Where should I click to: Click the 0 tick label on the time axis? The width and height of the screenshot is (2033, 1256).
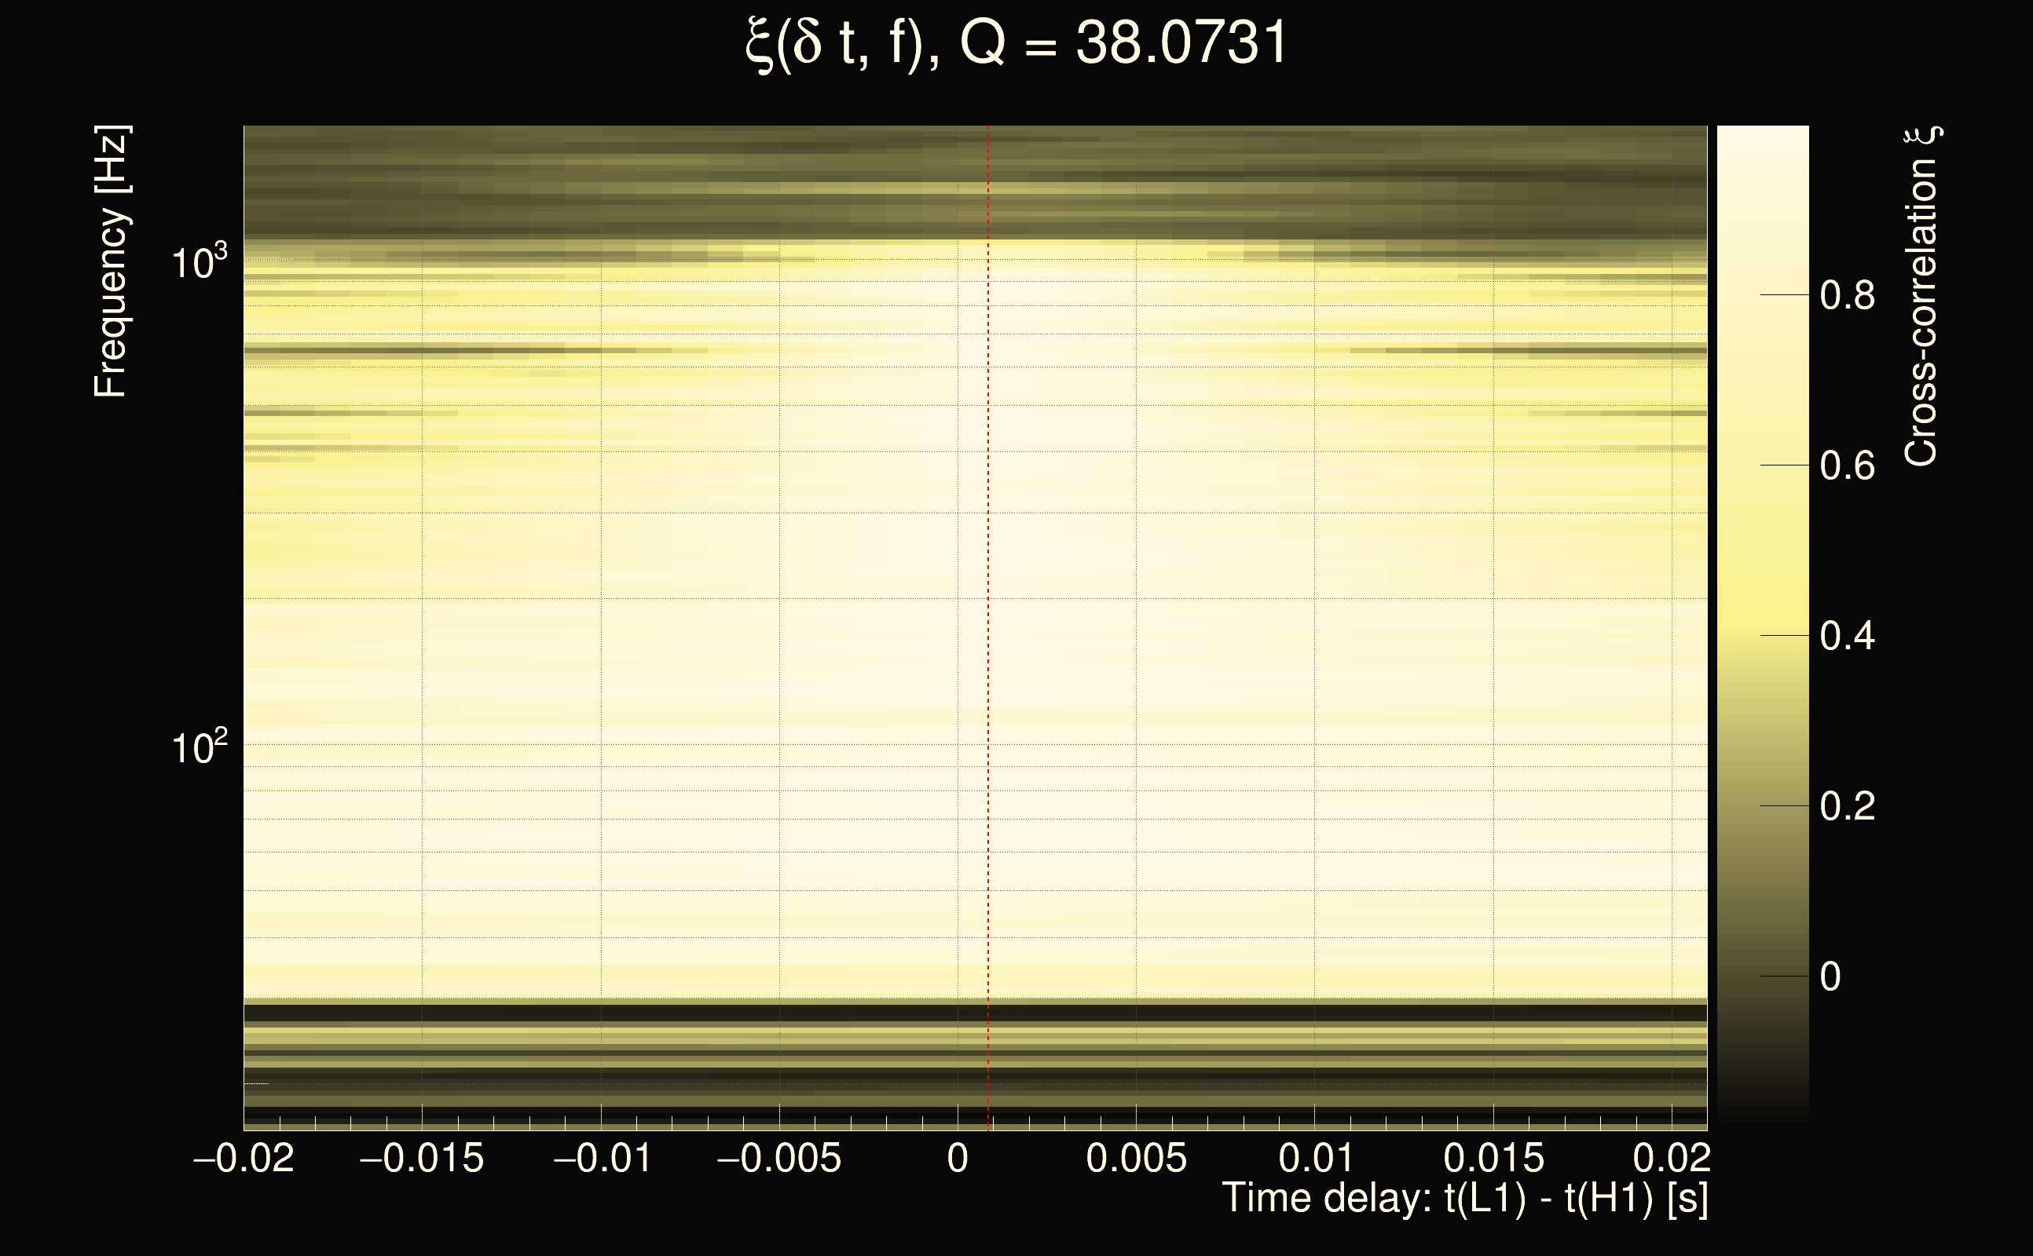(958, 1158)
